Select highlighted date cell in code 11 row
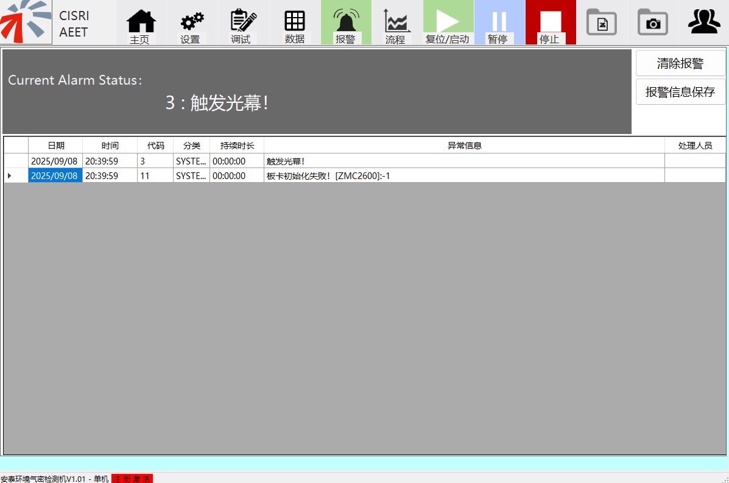This screenshot has height=483, width=729. (x=55, y=175)
